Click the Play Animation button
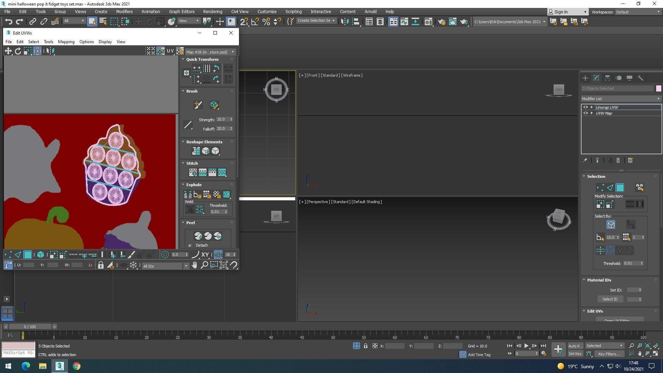This screenshot has height=373, width=663. [x=526, y=346]
